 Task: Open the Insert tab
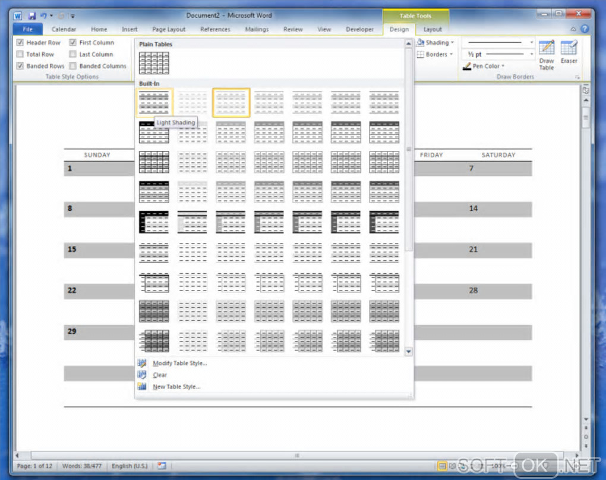(x=130, y=29)
